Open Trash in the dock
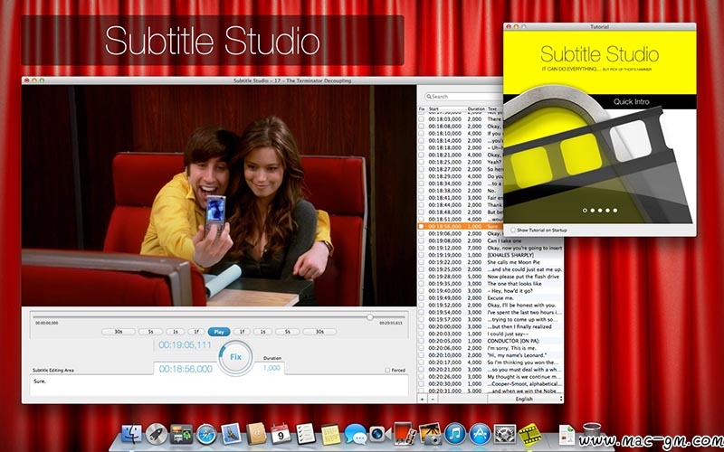 [592, 433]
